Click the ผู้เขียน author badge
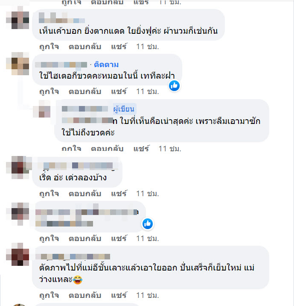The height and width of the screenshot is (306, 294). (124, 109)
